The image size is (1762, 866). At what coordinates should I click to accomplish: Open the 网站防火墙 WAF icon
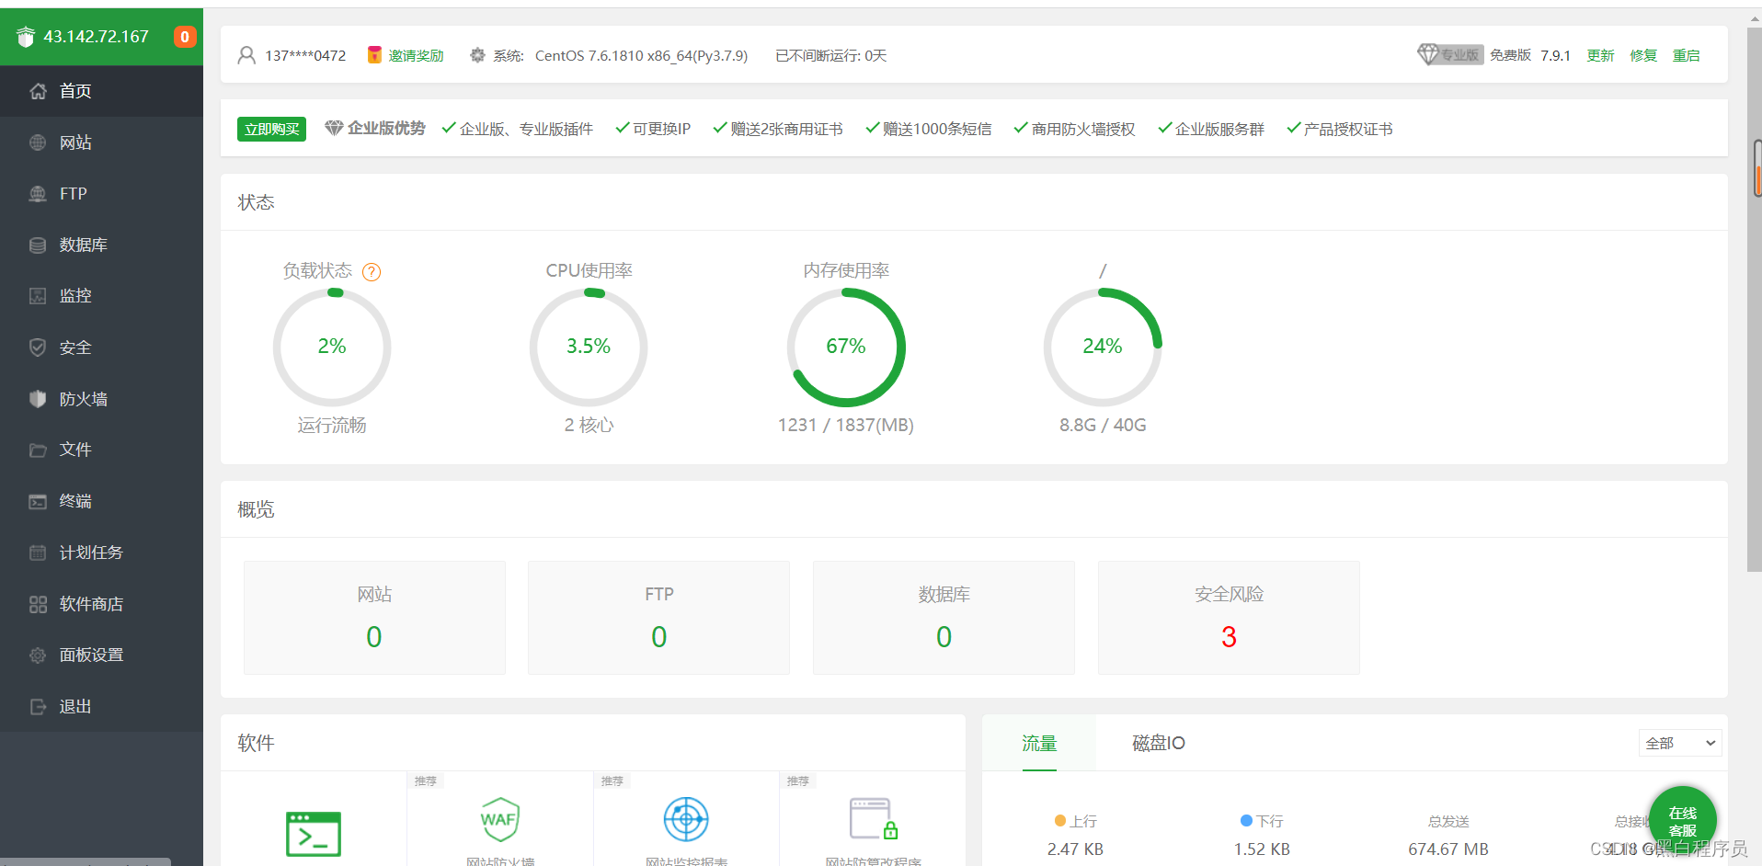coord(499,819)
